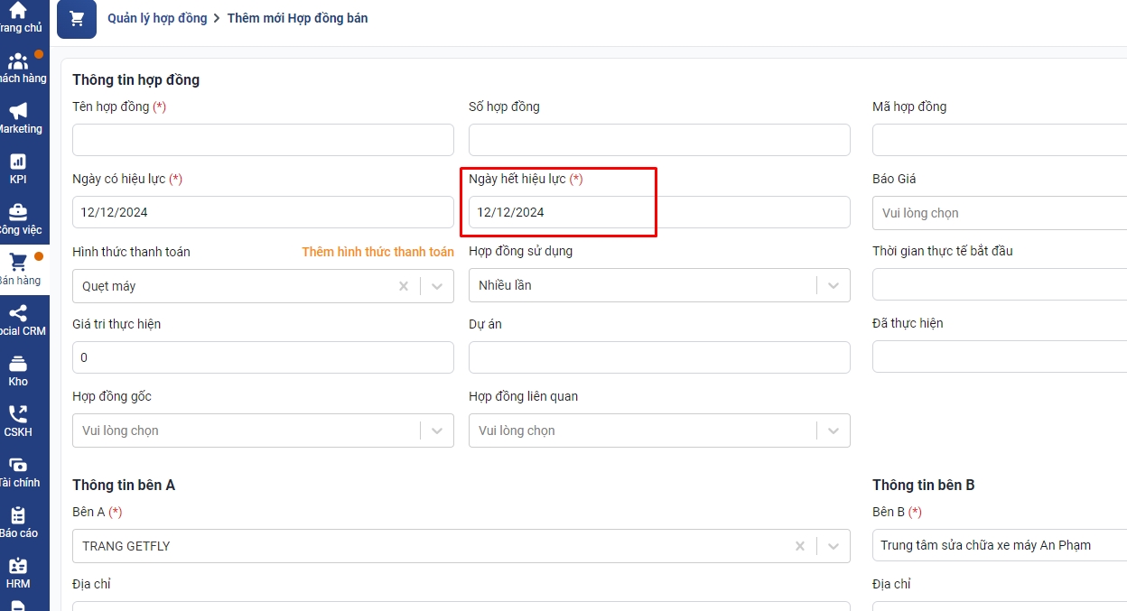Select the Công việc briefcase icon
This screenshot has height=611, width=1127.
pos(18,213)
